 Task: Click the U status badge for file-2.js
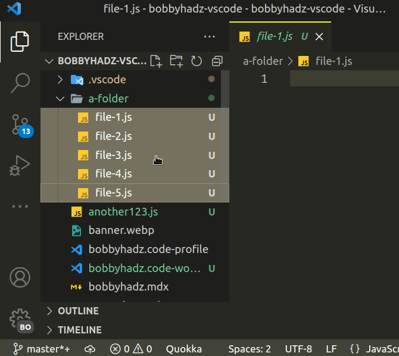tap(212, 136)
